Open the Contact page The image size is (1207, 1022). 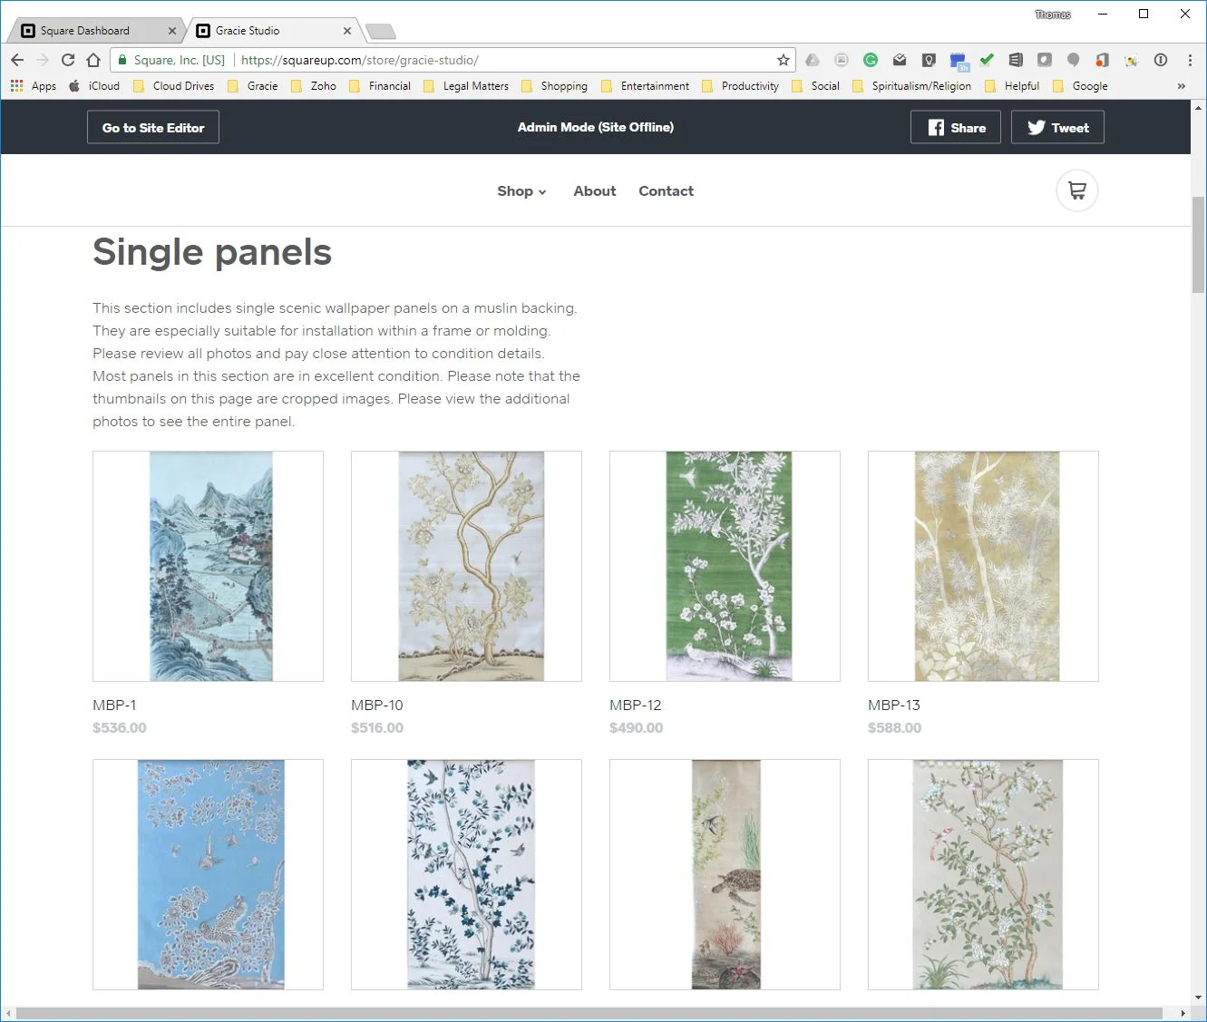point(667,191)
